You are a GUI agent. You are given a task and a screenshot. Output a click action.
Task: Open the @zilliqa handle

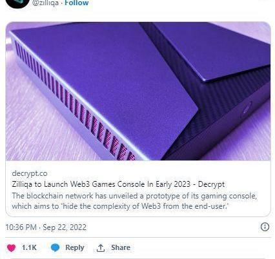point(45,3)
